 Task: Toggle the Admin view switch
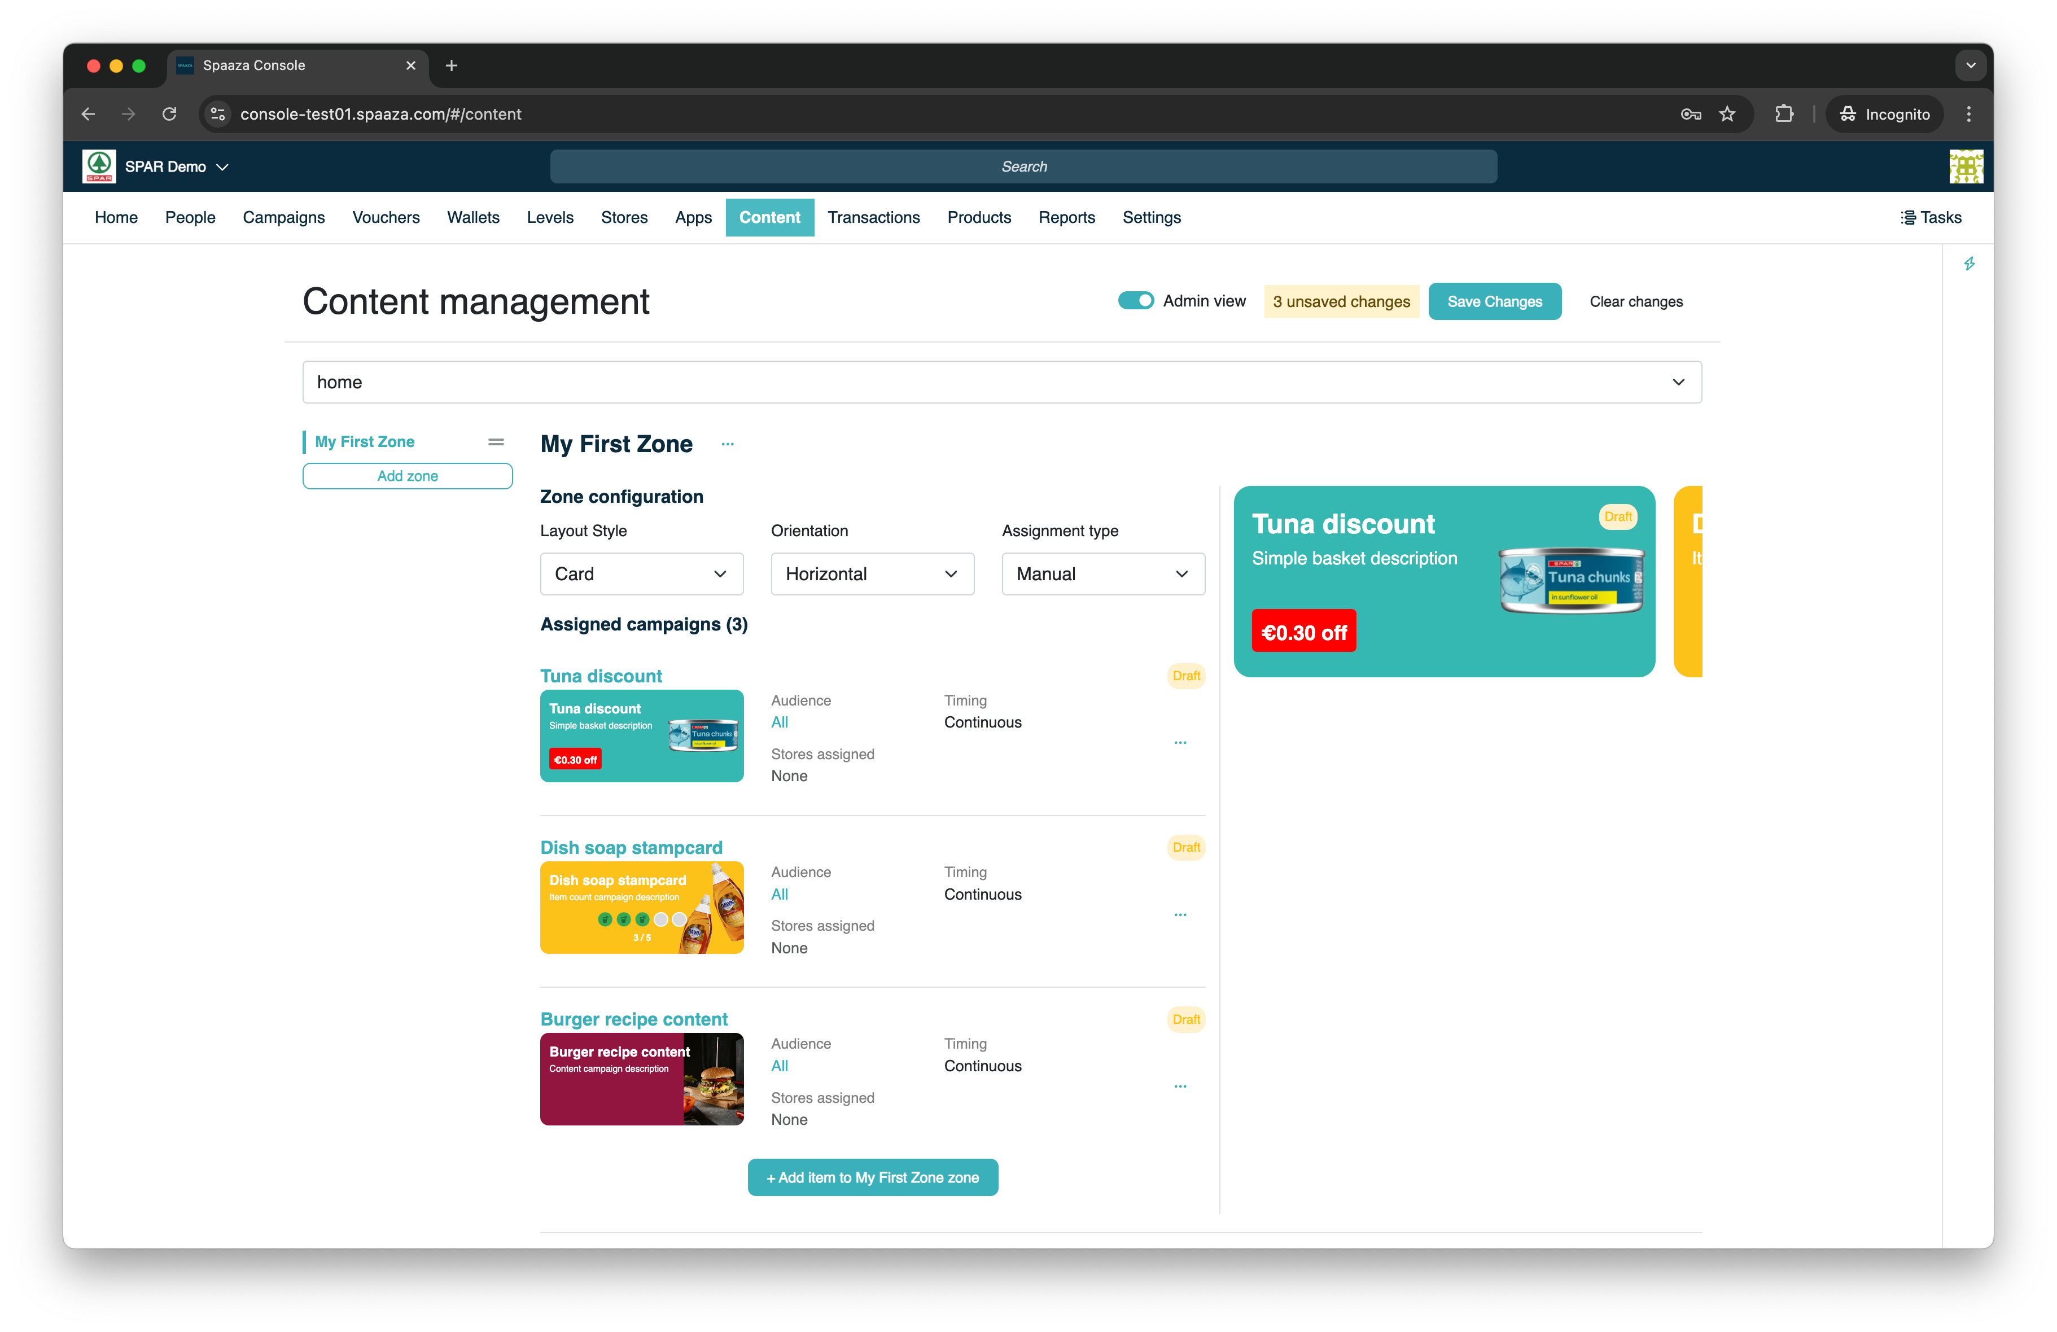pos(1136,301)
